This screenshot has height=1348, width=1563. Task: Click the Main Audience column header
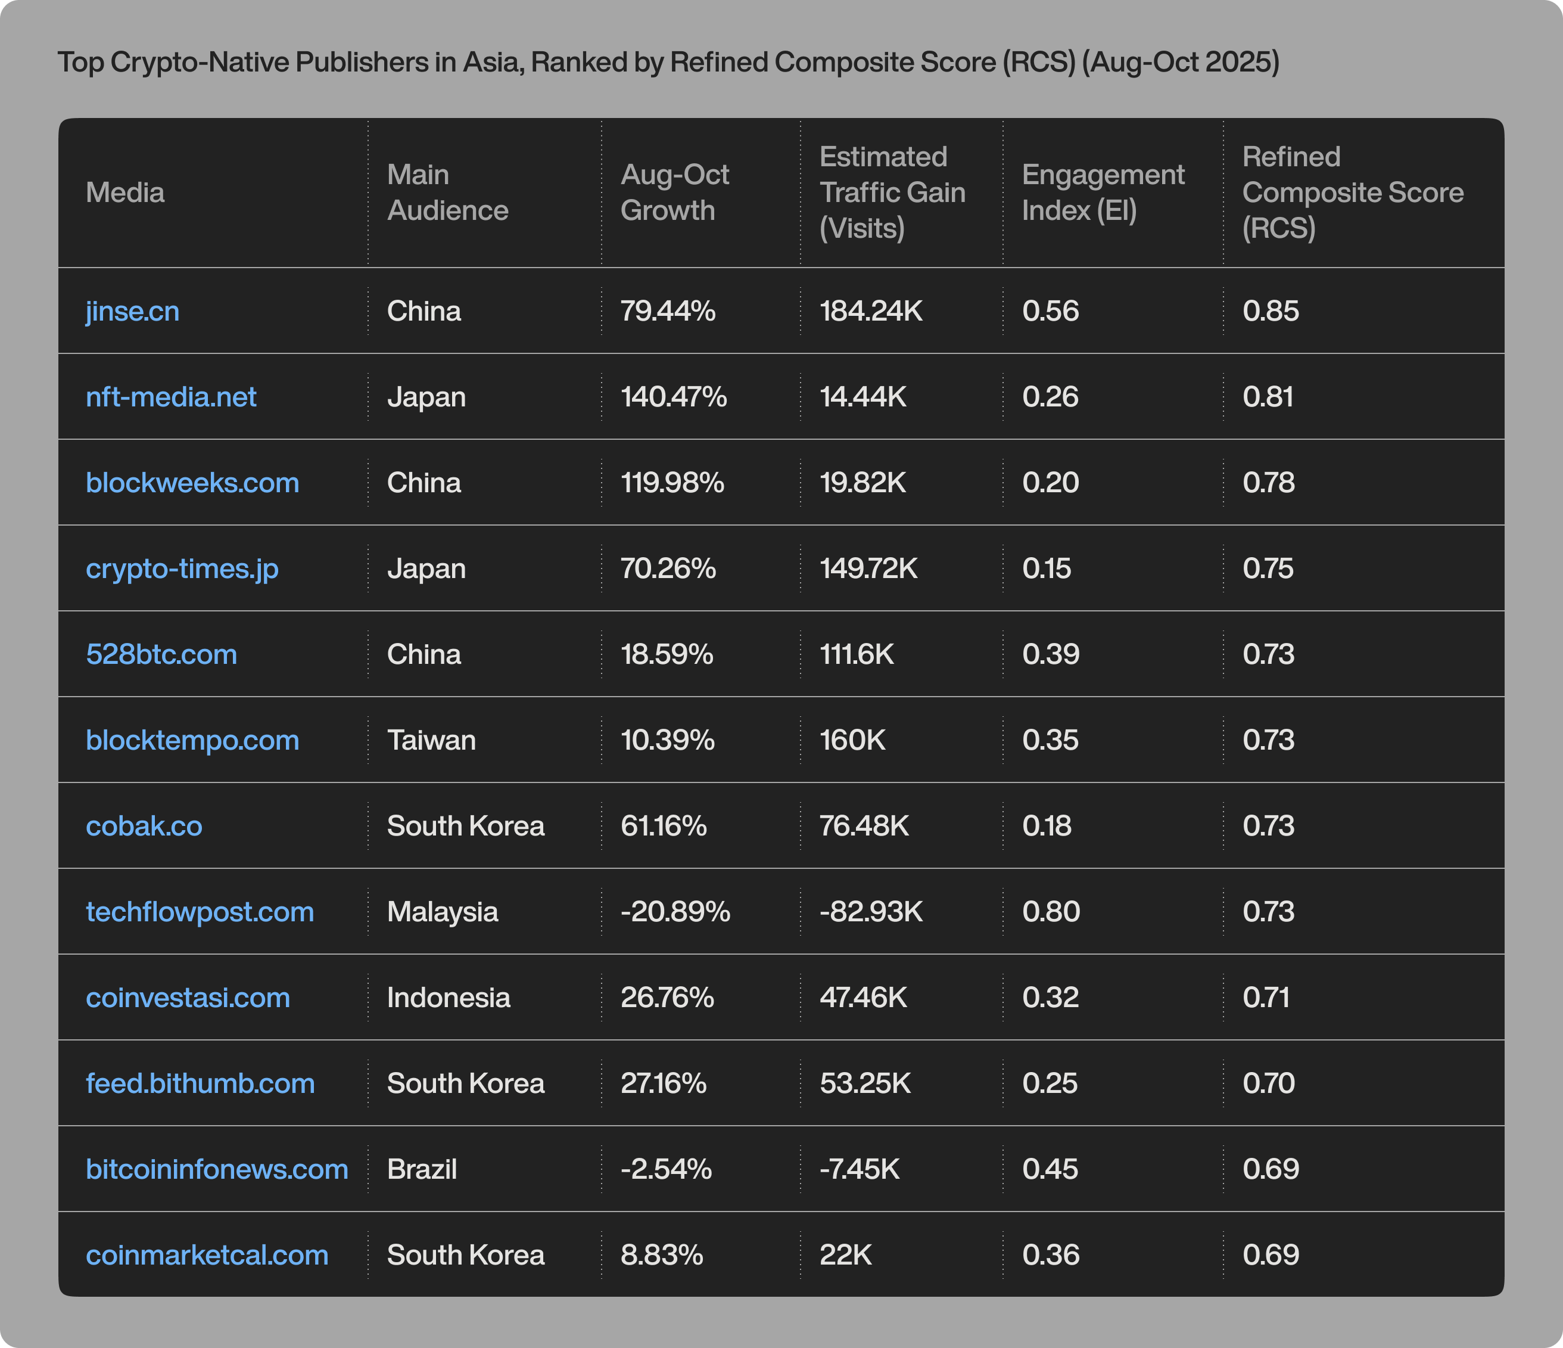point(447,192)
